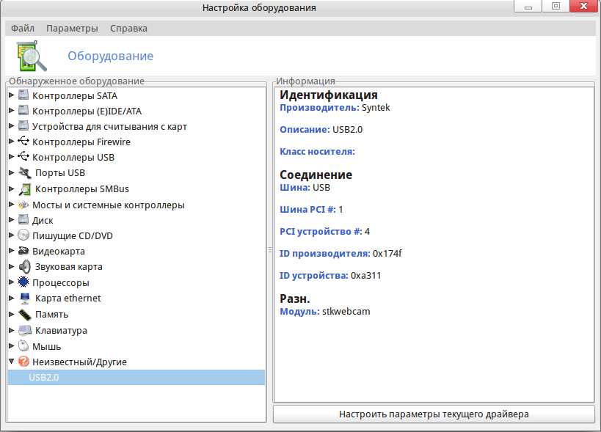
Task: Expand the Видеокарта branch
Action: [x=12, y=250]
